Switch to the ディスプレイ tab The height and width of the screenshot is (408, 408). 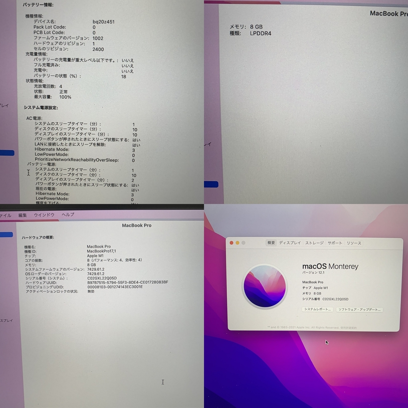(x=290, y=243)
